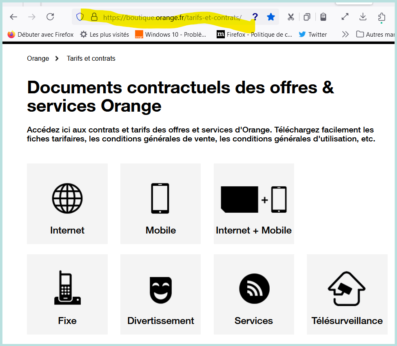
Task: Open the Autres marque-pages folder
Action: coord(375,34)
